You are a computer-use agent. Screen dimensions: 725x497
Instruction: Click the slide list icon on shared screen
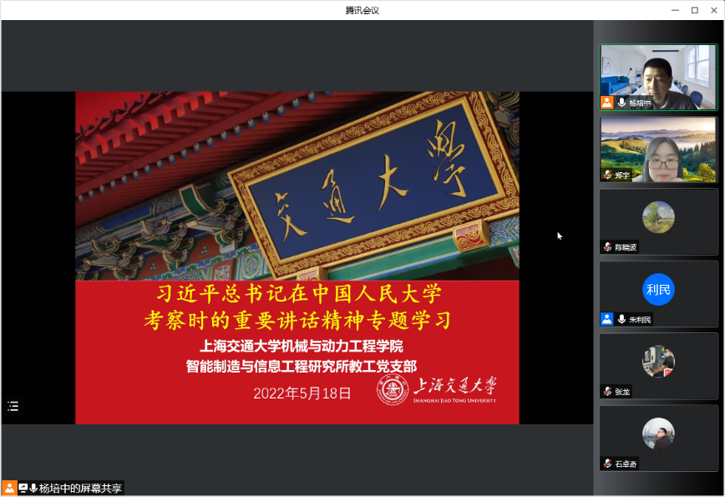[13, 407]
